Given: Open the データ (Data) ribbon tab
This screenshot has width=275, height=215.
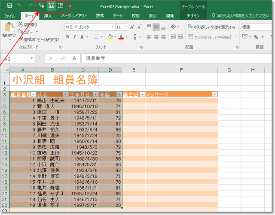Looking at the screenshot, I should [117, 16].
